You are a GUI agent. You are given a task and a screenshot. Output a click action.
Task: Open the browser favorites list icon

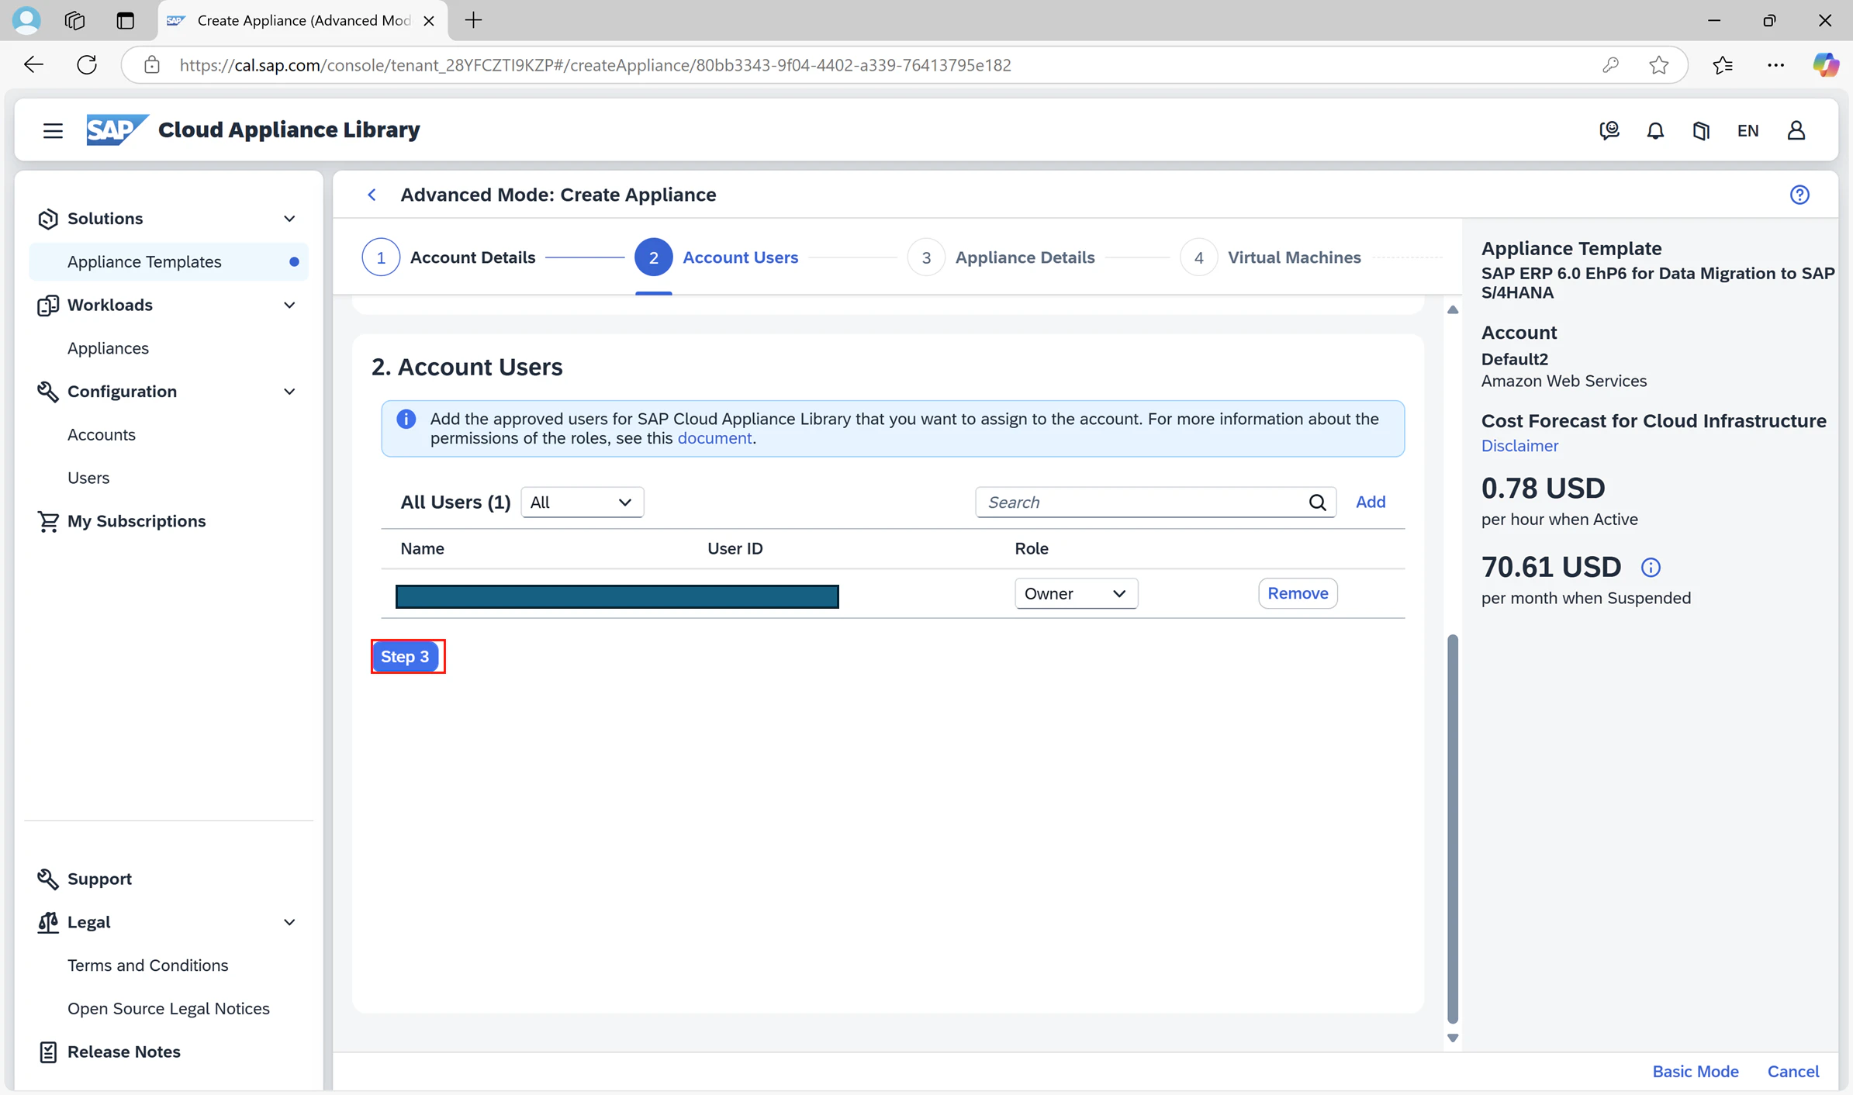[x=1723, y=65]
